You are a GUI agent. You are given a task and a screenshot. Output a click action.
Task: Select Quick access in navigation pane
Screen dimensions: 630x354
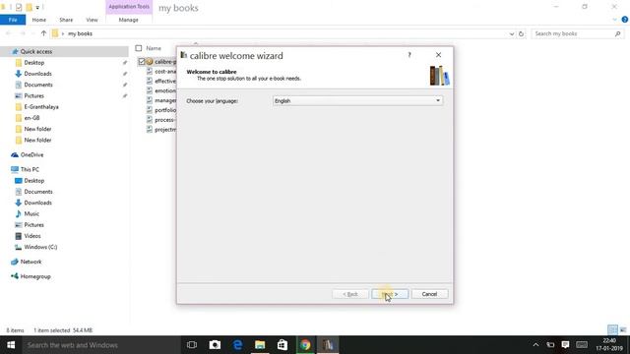pyautogui.click(x=36, y=51)
